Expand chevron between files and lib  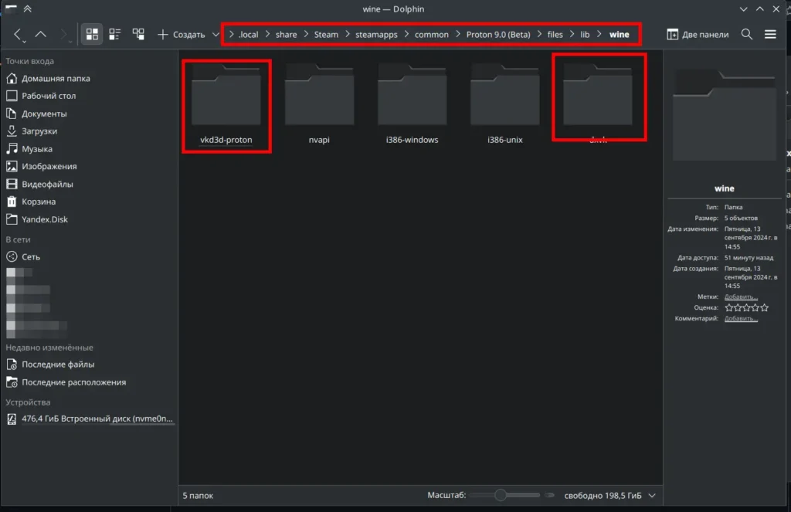point(572,34)
